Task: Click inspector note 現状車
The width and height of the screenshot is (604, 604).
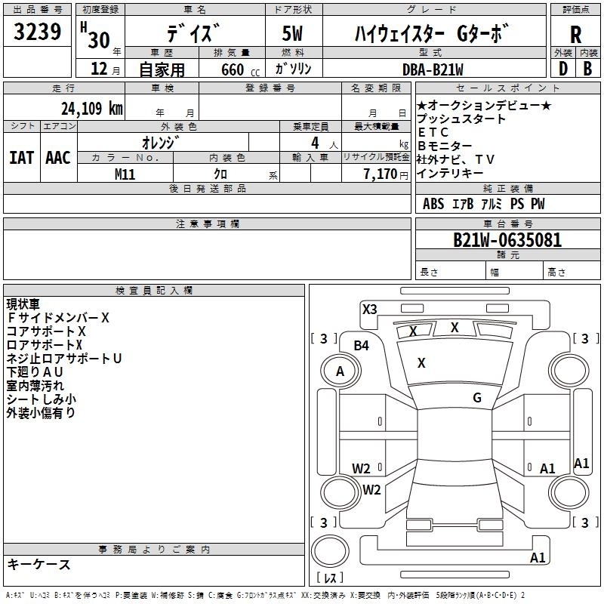Action: 23,304
